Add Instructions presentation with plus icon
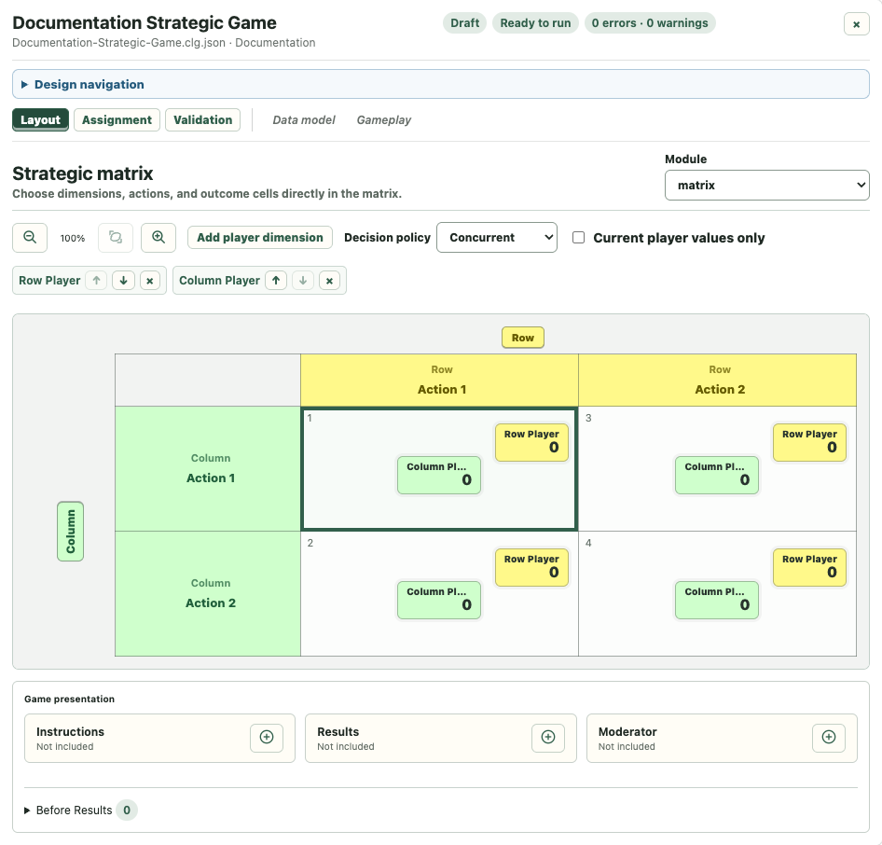The image size is (882, 845). [267, 738]
